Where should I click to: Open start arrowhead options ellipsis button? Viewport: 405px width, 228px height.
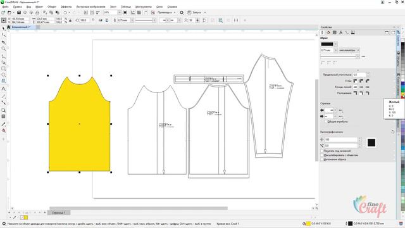pos(340,110)
